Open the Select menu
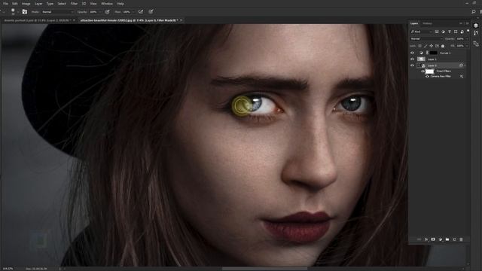Image resolution: width=482 pixels, height=271 pixels. (x=62, y=4)
